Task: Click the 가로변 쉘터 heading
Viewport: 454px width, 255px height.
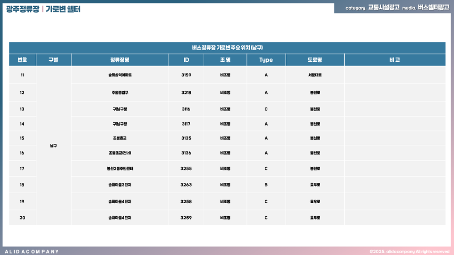Action: [x=63, y=9]
